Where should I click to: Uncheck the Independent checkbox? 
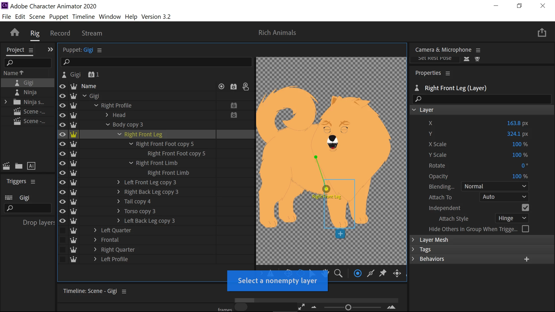click(x=525, y=208)
